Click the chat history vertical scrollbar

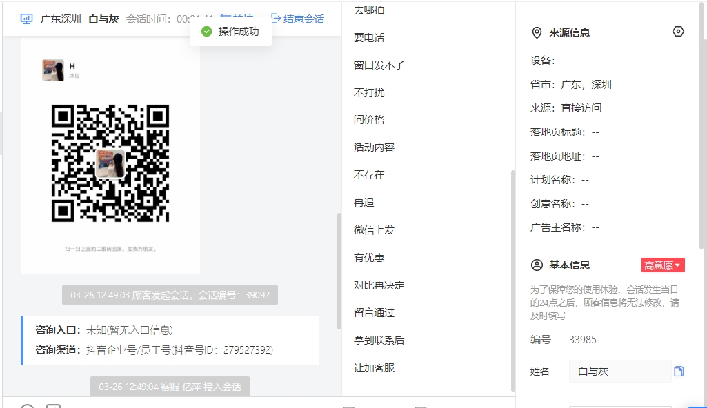[x=339, y=271]
